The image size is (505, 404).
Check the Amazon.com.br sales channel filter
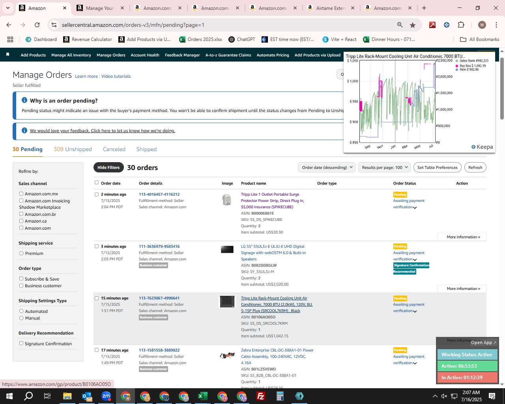pos(21,214)
